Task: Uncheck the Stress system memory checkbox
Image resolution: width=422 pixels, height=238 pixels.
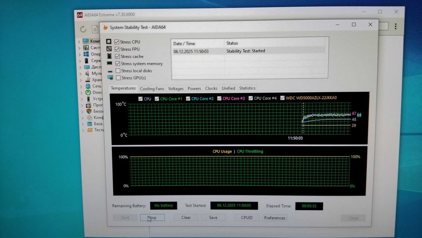Action: tap(118, 63)
